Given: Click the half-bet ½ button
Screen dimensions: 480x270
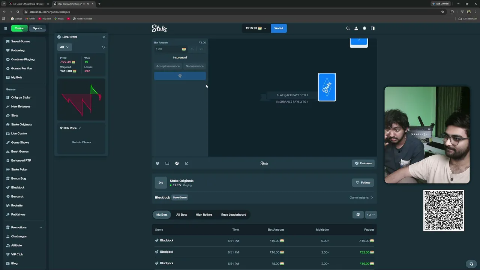Looking at the screenshot, I should click(x=192, y=49).
